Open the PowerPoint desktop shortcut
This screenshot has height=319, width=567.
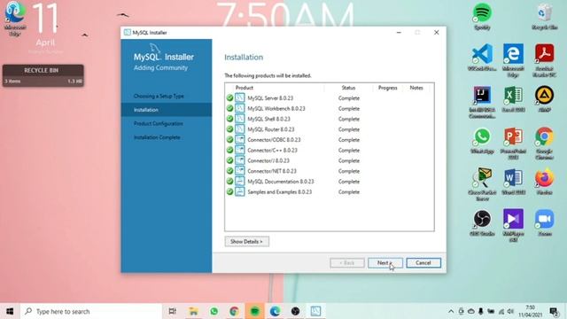point(513,144)
